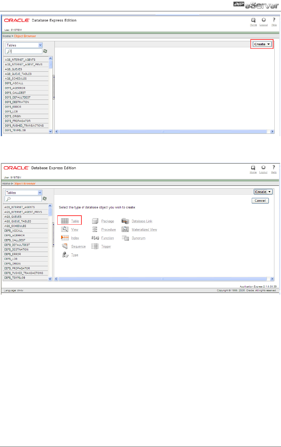Click table list scroll-up arrow in lower screenshot
This screenshot has width=281, height=447.
(50, 206)
